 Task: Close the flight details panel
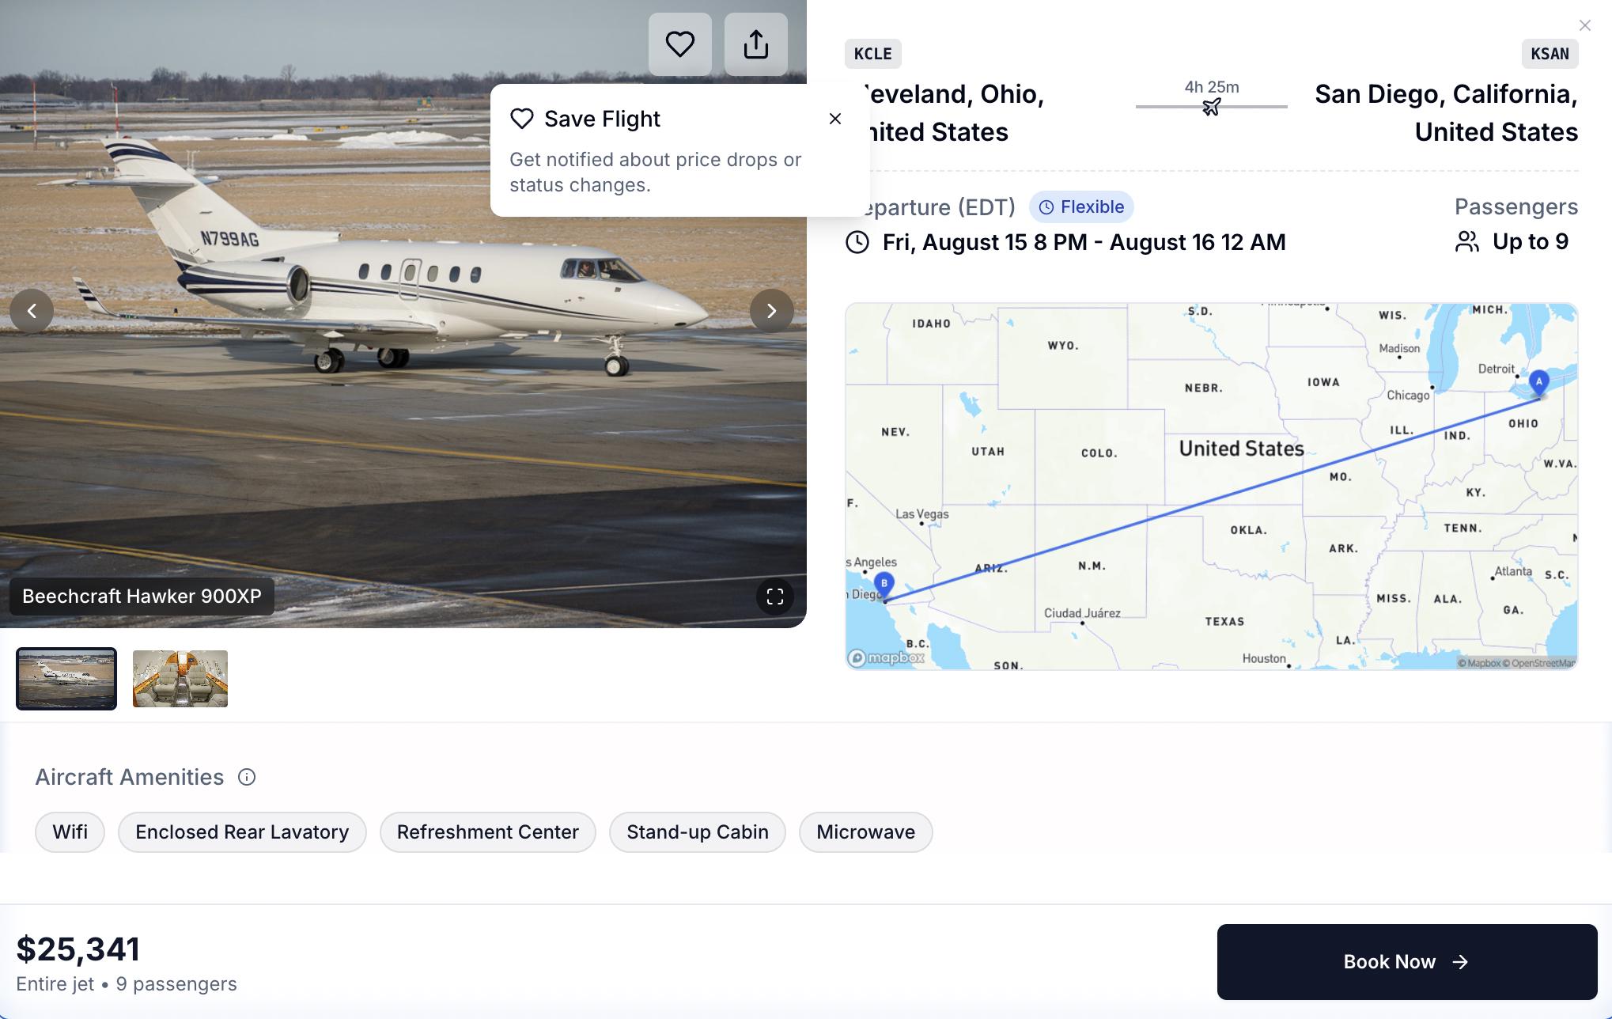[1584, 25]
